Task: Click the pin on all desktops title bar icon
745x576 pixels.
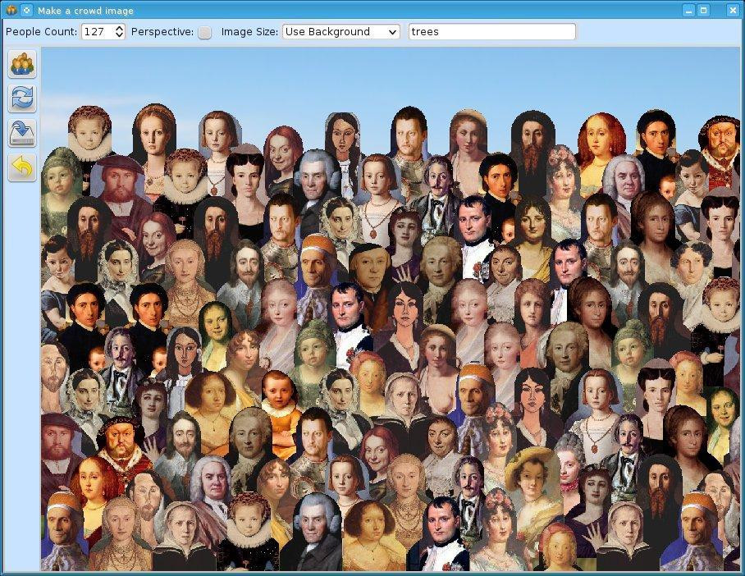Action: tap(27, 10)
